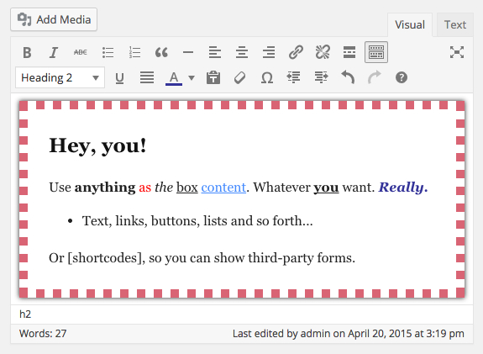Click the Add Media button
Screen dimensions: 483x354
[x=54, y=19]
